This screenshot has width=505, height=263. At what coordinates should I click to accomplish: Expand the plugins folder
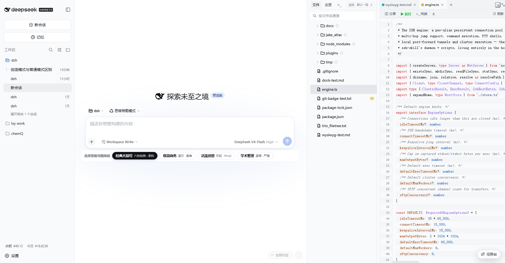(318, 53)
